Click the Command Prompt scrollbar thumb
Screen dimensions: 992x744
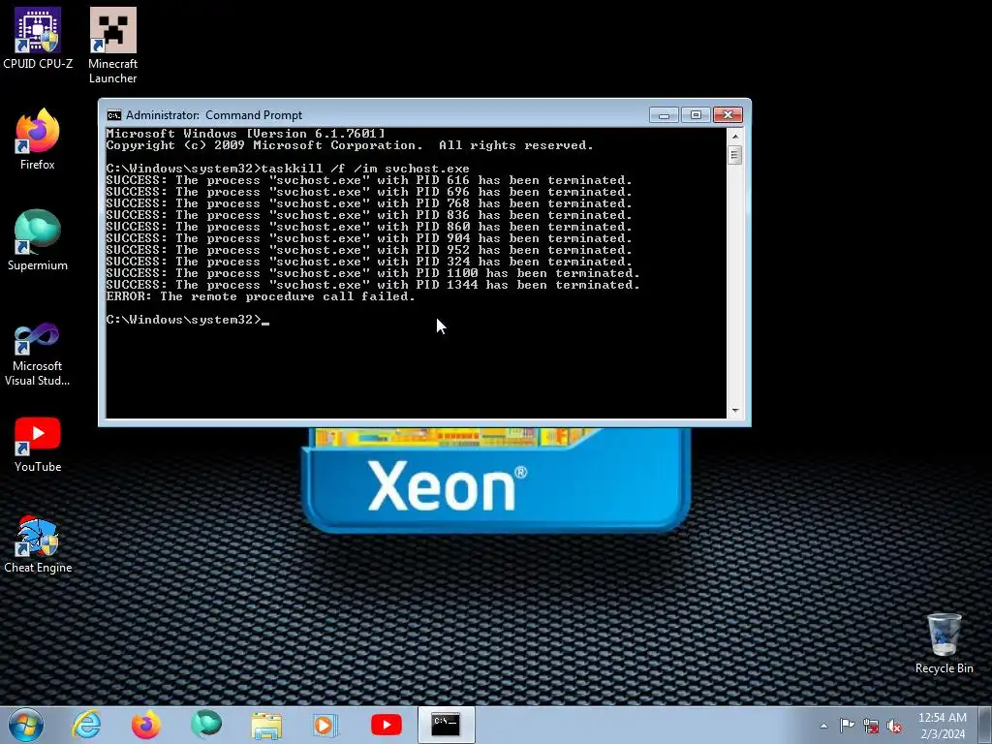pyautogui.click(x=734, y=155)
